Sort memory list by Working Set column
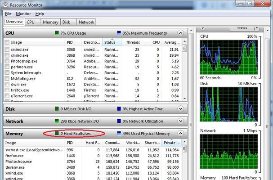Image resolution: width=273 pixels, height=180 pixels. [132, 143]
